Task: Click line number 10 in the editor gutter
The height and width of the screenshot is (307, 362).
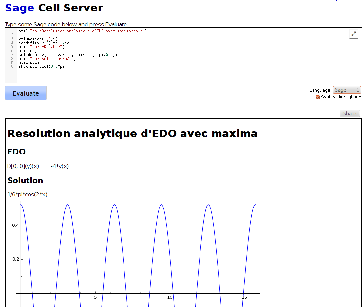Action: click(11, 66)
